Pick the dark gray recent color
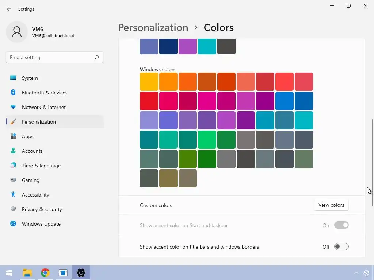374x280 pixels. click(x=226, y=46)
